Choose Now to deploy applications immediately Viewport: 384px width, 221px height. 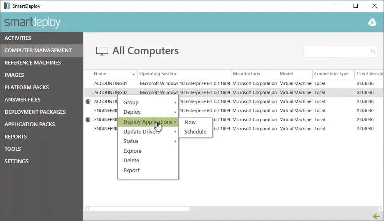[190, 122]
